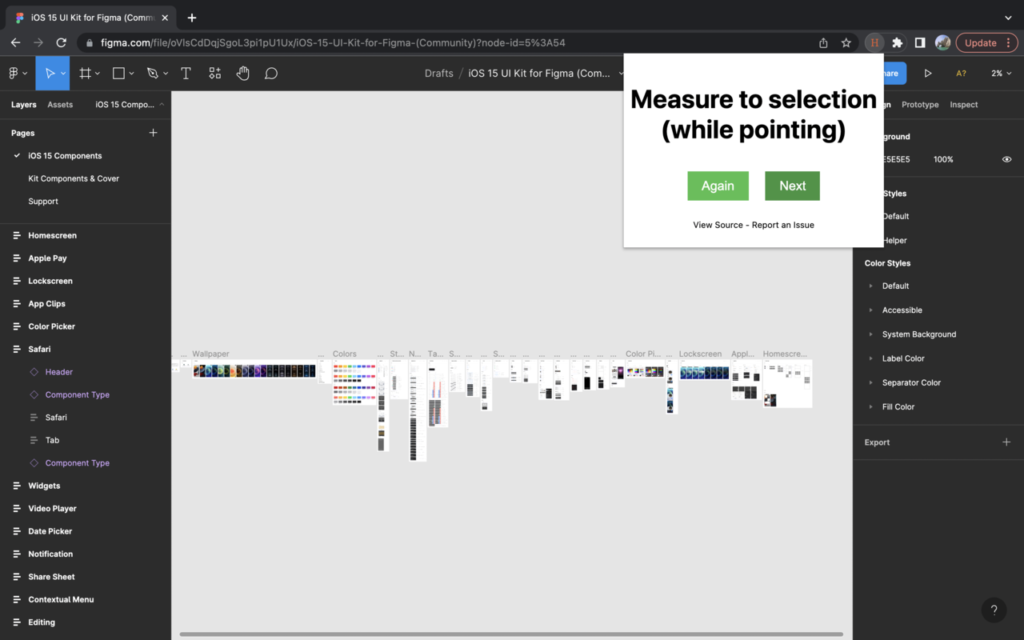This screenshot has width=1024, height=640.
Task: Click the orange H extension icon
Action: click(874, 42)
